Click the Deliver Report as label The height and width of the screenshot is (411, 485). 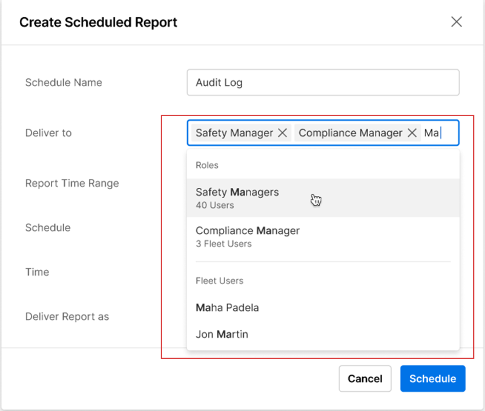(67, 316)
